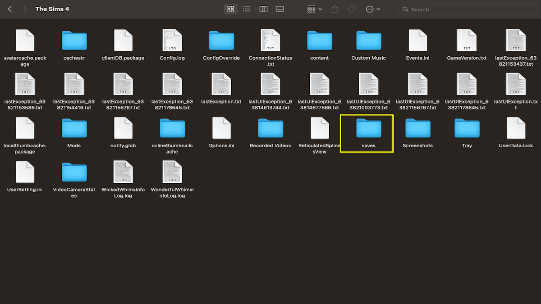This screenshot has width=541, height=304.
Task: Click the Back navigation arrow
Action: 9,9
